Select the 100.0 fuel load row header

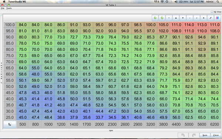click(x=10, y=25)
